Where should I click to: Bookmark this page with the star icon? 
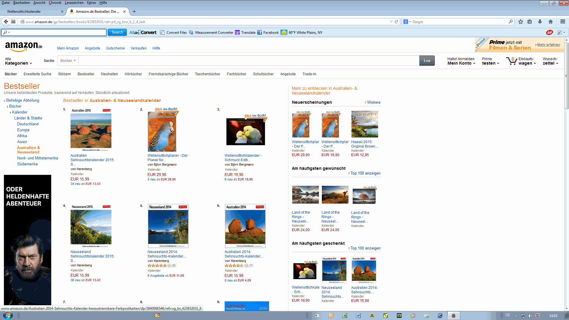pyautogui.click(x=520, y=22)
